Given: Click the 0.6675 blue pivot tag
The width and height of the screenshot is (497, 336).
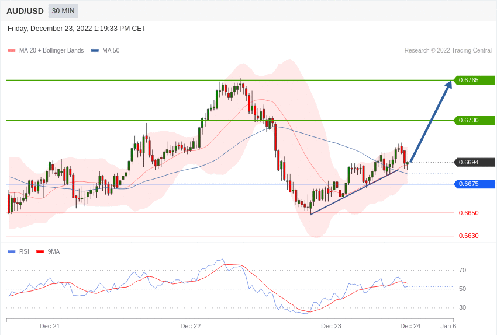Looking at the screenshot, I should point(475,184).
